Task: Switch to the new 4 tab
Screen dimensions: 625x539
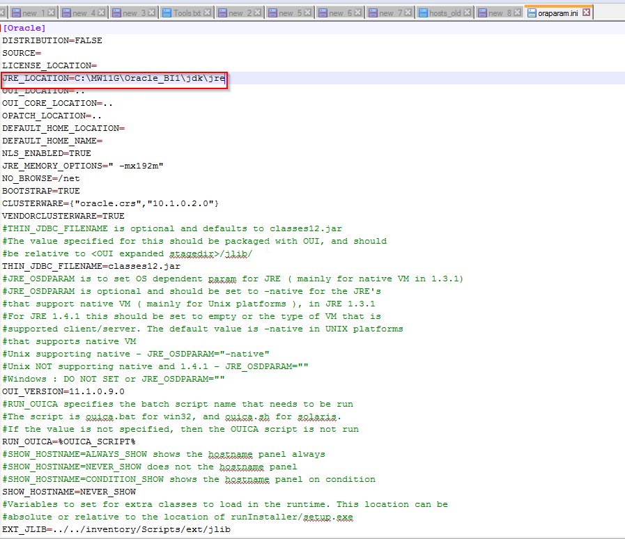Action: (84, 13)
